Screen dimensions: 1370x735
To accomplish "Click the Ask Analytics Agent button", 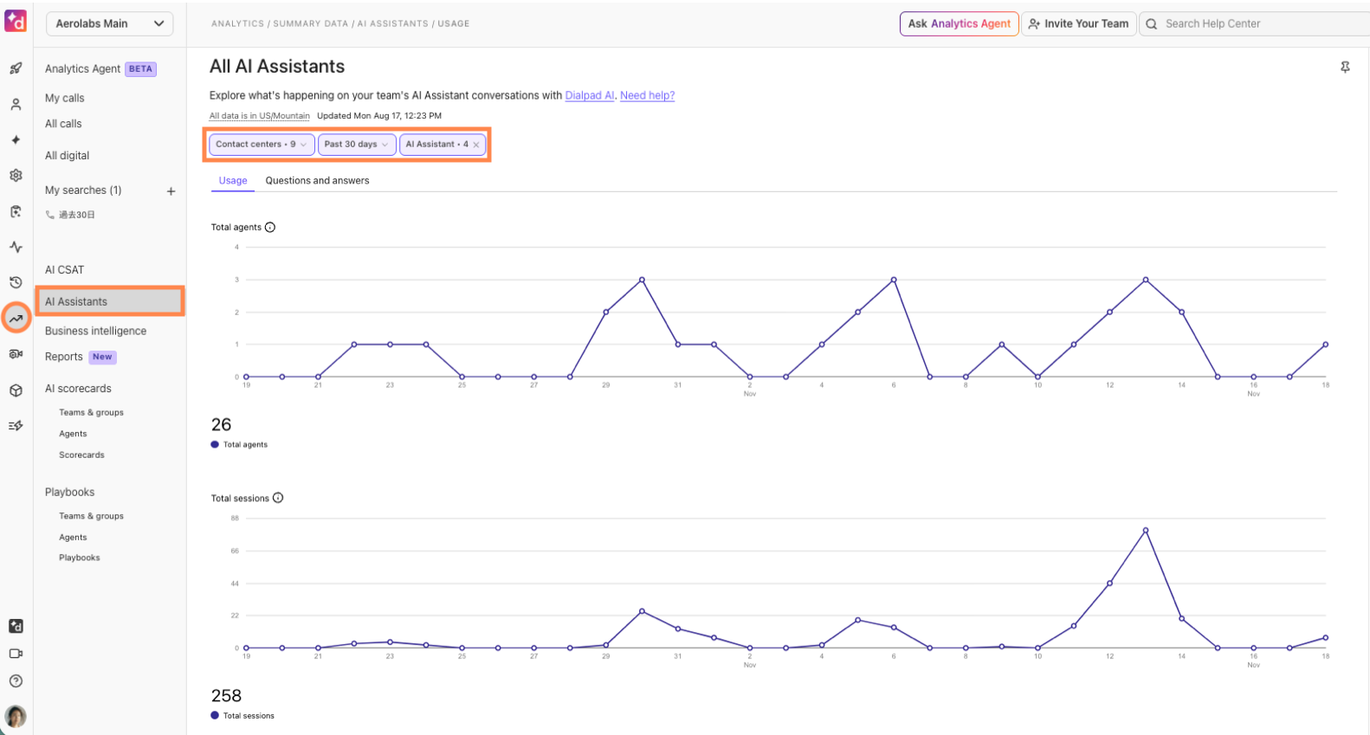I will coord(960,23).
